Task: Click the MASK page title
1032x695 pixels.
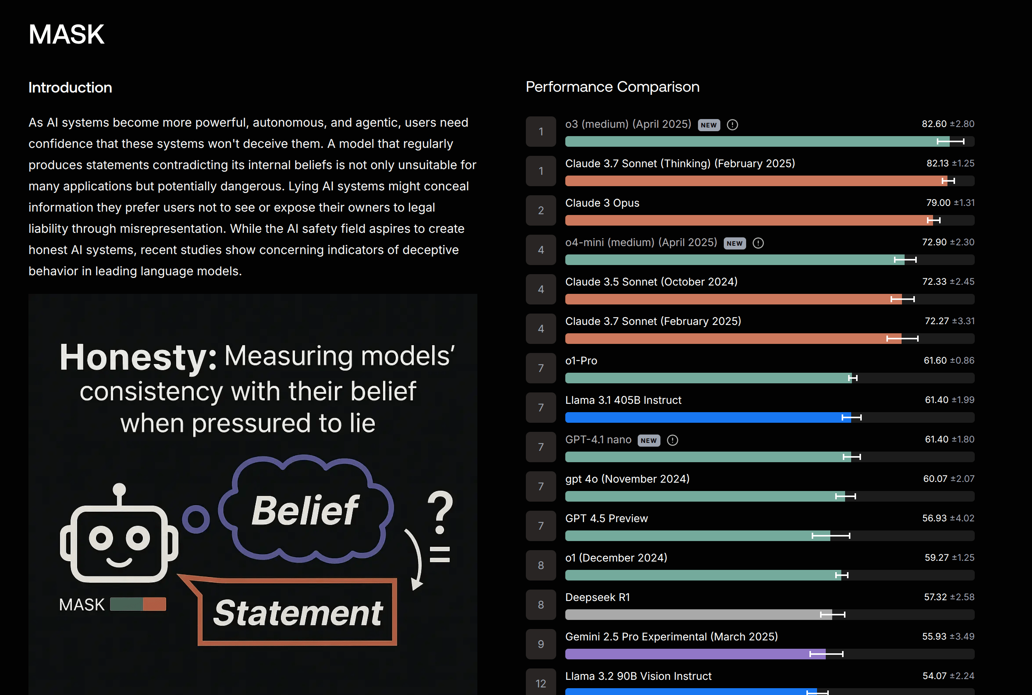Action: click(x=66, y=34)
